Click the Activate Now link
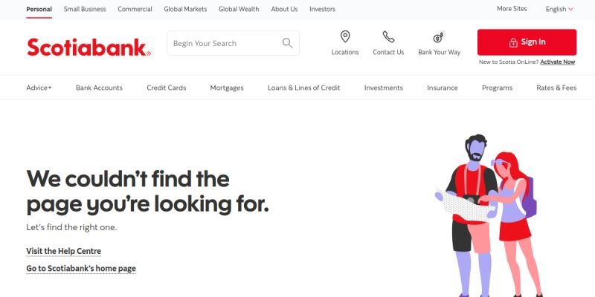This screenshot has width=595, height=297. (557, 62)
